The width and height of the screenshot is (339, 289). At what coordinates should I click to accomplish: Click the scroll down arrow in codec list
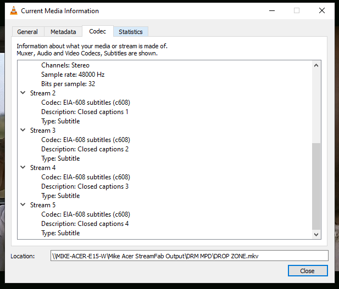pos(316,234)
